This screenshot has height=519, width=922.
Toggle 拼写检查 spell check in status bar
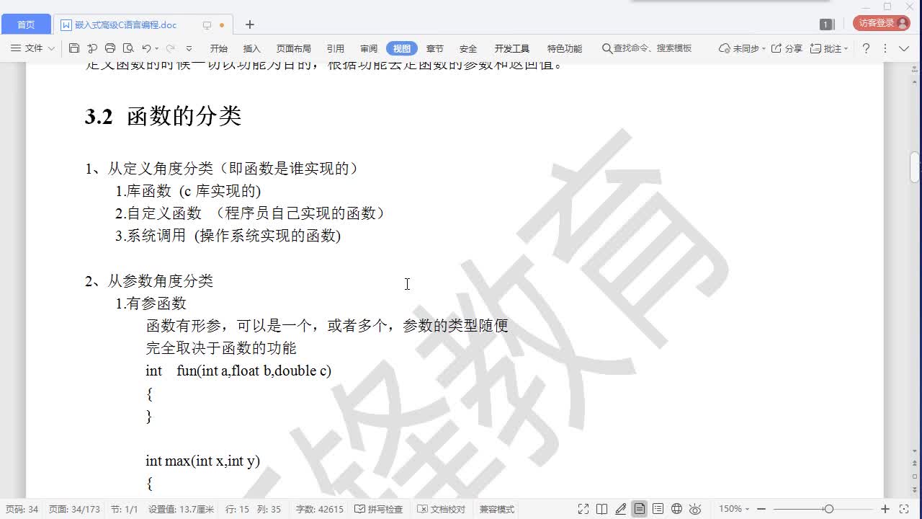379,509
